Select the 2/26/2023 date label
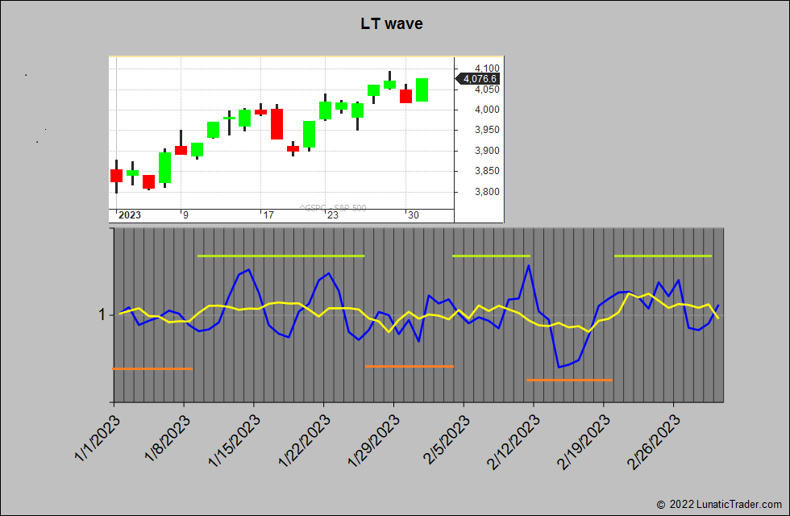The width and height of the screenshot is (790, 516). coord(654,440)
